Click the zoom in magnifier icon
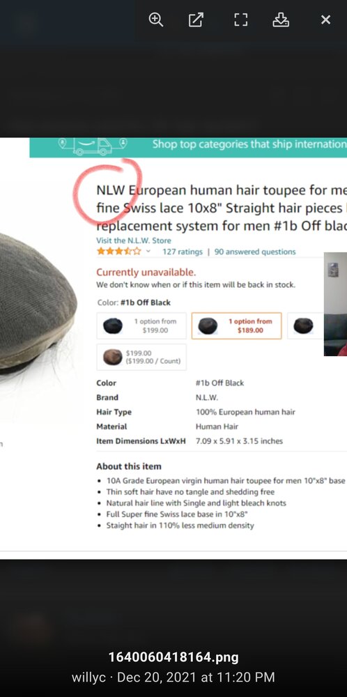The width and height of the screenshot is (347, 697). pyautogui.click(x=156, y=20)
